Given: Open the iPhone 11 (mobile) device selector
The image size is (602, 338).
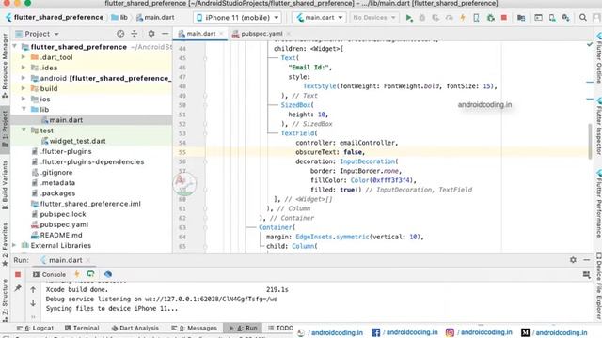Looking at the screenshot, I should point(237,18).
